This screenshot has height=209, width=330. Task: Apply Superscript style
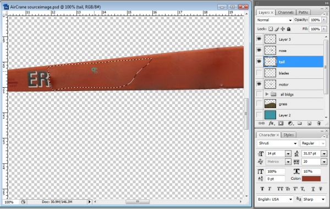point(295,189)
